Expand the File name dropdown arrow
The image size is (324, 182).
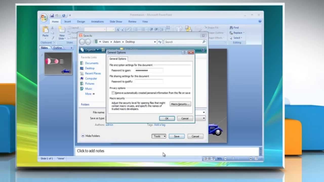click(x=204, y=112)
